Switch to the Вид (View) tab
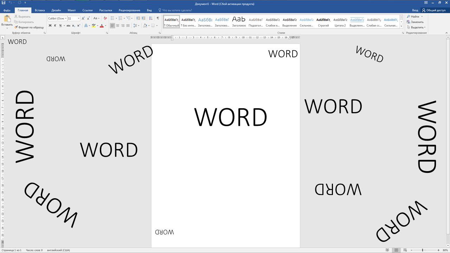 149,10
